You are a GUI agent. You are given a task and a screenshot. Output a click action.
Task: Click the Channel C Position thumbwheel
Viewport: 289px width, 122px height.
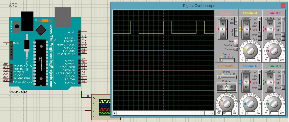(x=270, y=29)
